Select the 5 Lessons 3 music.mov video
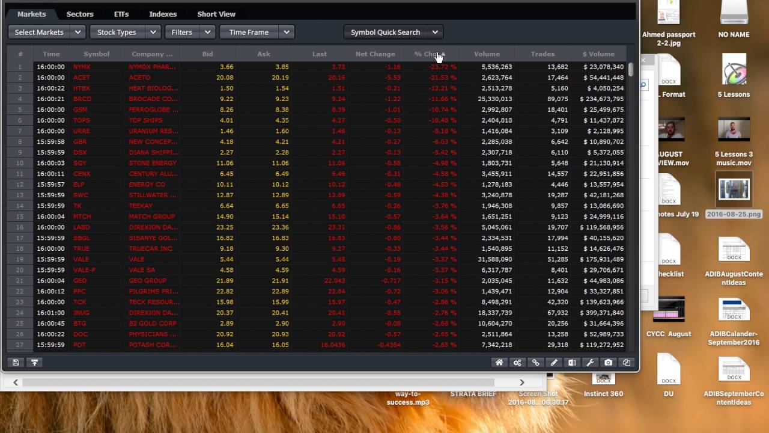769x433 pixels. [x=734, y=142]
